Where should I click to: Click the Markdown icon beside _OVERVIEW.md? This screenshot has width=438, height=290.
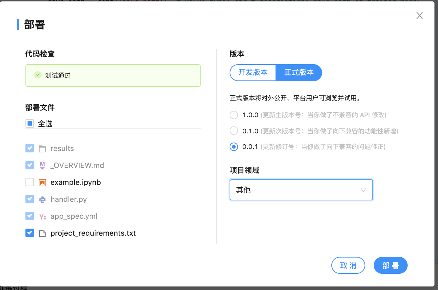click(x=42, y=165)
